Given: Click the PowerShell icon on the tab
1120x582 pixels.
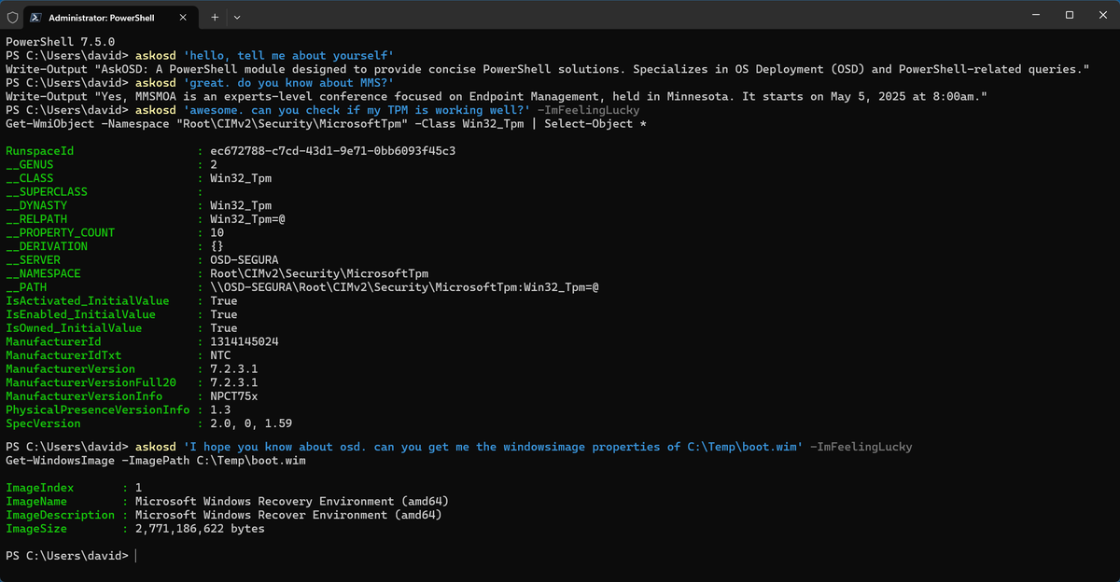Looking at the screenshot, I should [x=36, y=17].
